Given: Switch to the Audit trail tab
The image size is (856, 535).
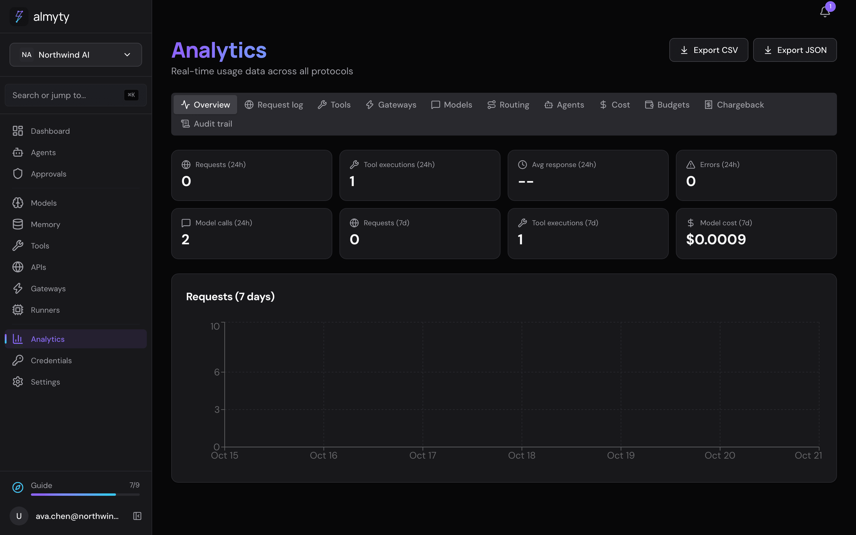Looking at the screenshot, I should (207, 124).
